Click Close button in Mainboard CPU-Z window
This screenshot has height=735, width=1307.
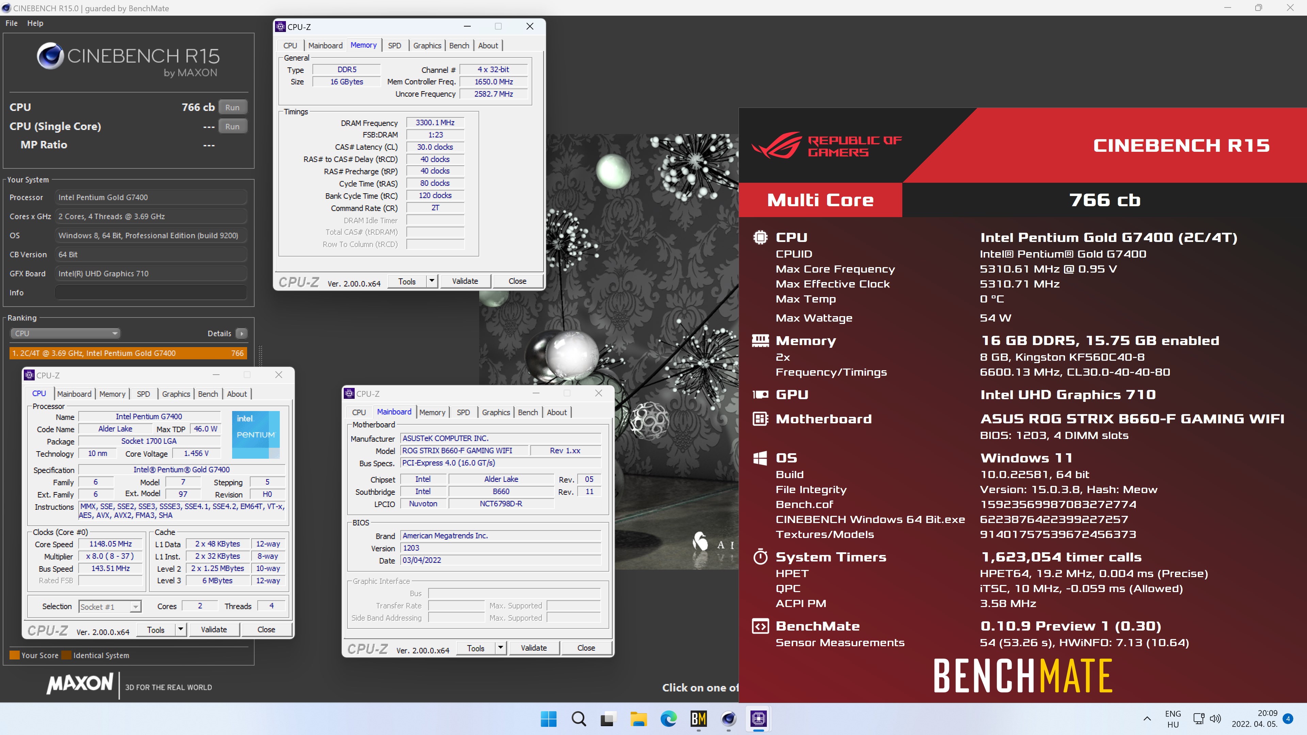pyautogui.click(x=586, y=648)
